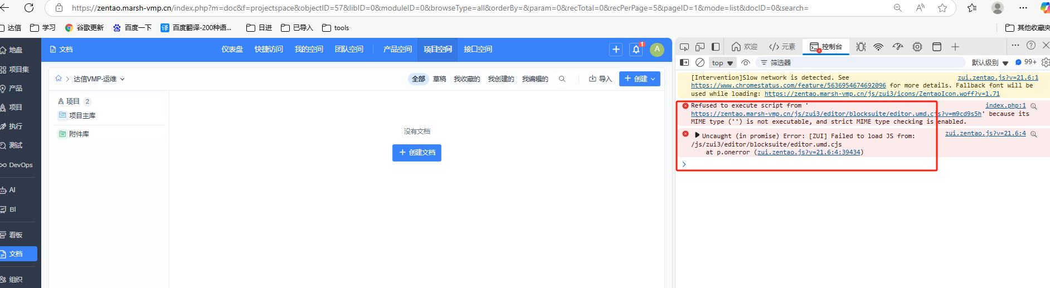Open DevTools performance gauge tab
Viewport: 1050px width, 288px height.
897,47
